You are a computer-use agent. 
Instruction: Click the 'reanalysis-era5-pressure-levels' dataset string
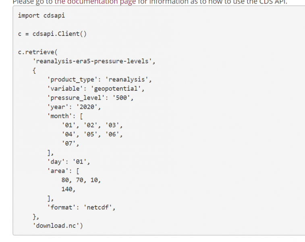tap(94, 61)
